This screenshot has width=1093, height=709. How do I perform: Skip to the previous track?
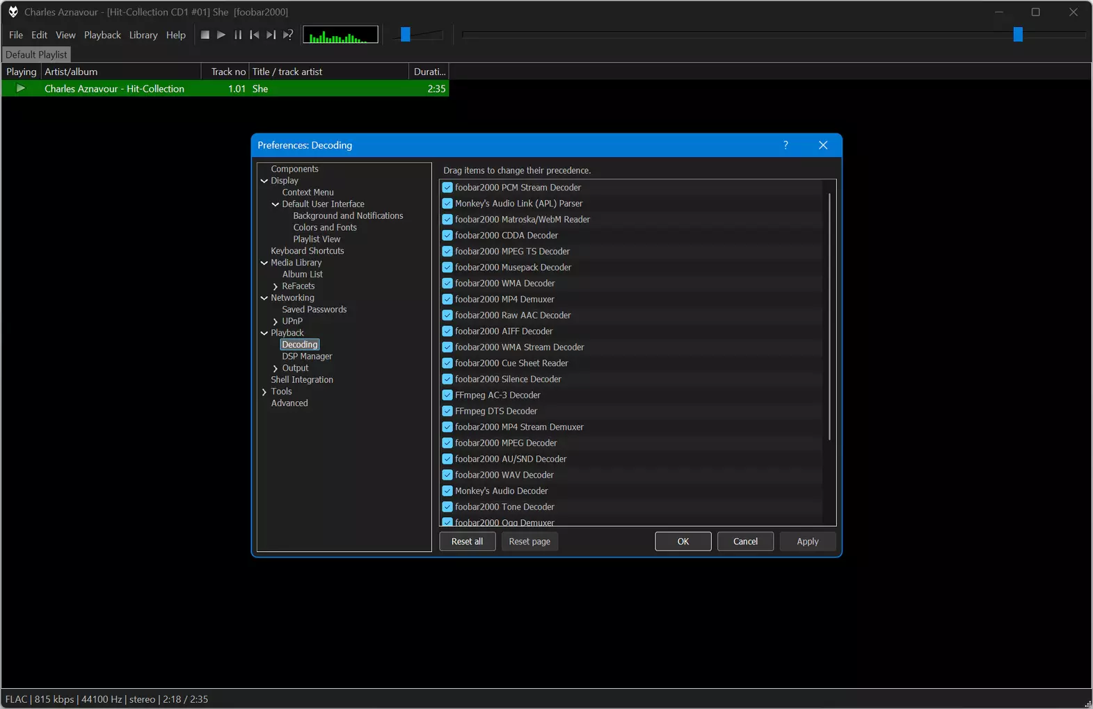[255, 35]
